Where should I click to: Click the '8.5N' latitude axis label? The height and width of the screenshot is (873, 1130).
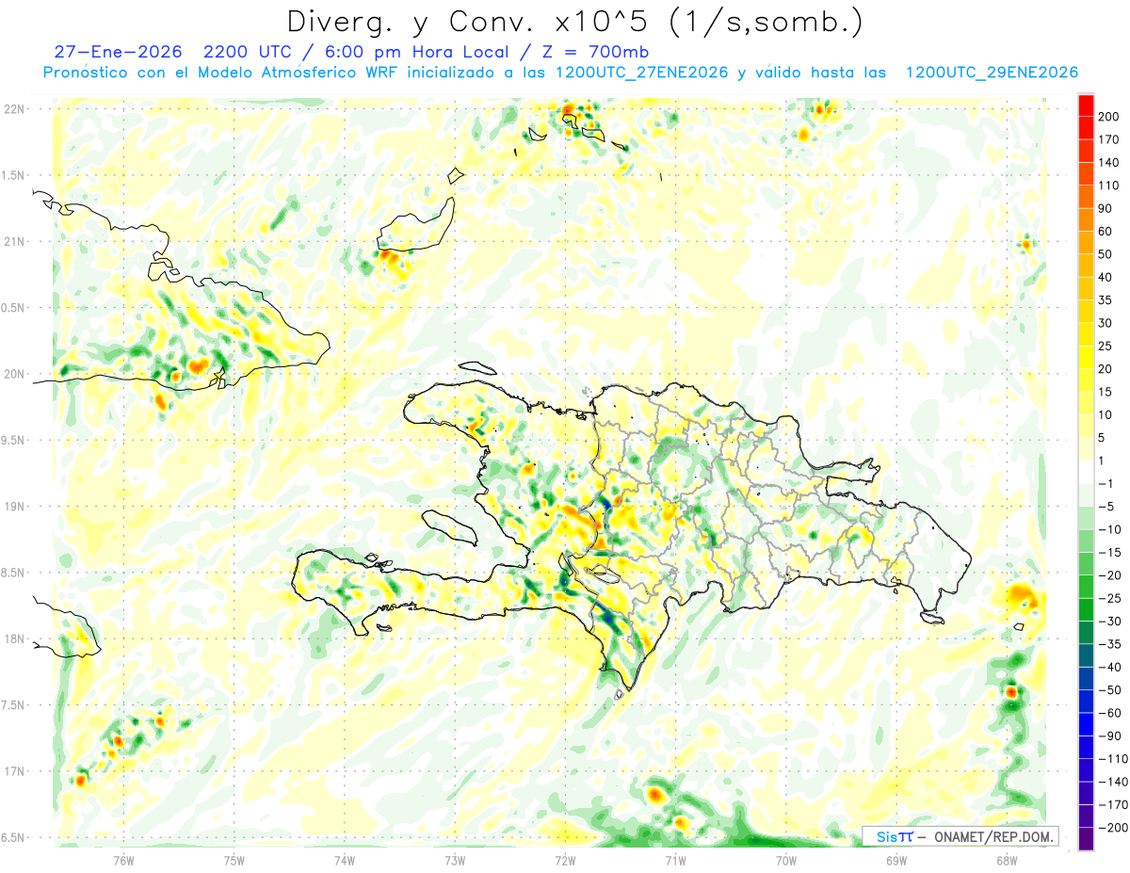point(13,573)
